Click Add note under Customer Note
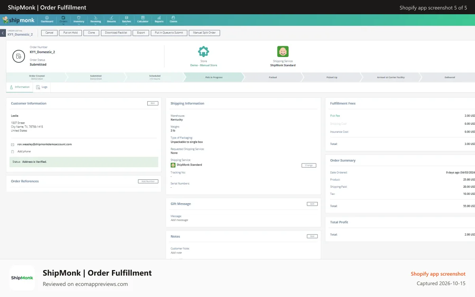The height and width of the screenshot is (297, 475). coord(176,253)
